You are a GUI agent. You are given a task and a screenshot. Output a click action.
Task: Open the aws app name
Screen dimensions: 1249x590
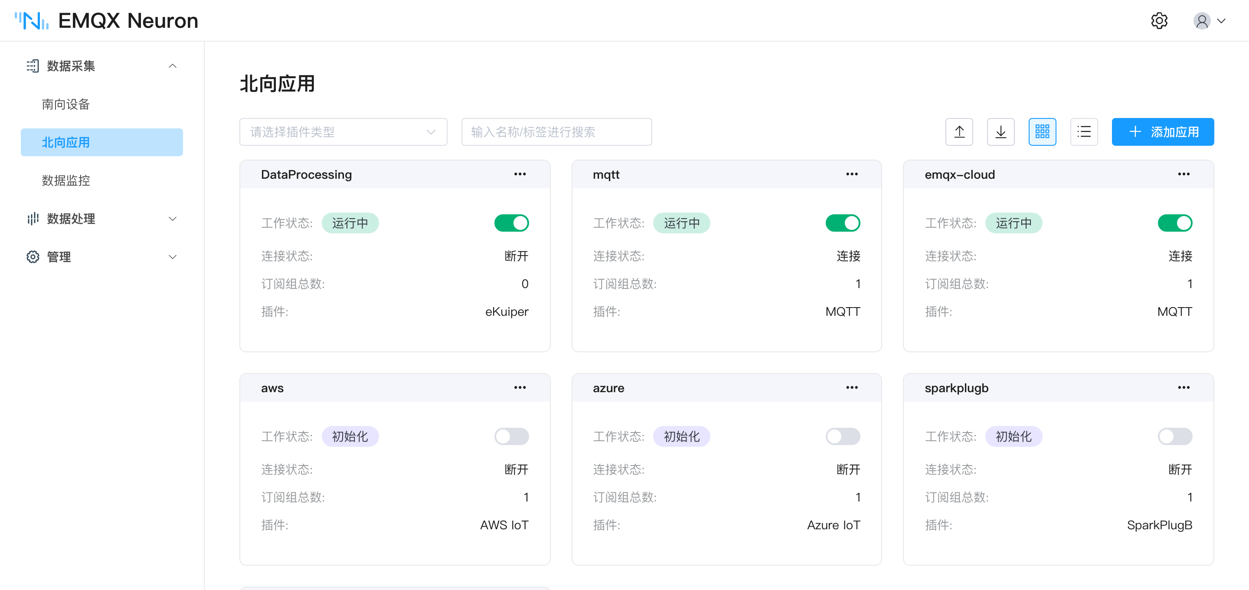pos(272,388)
